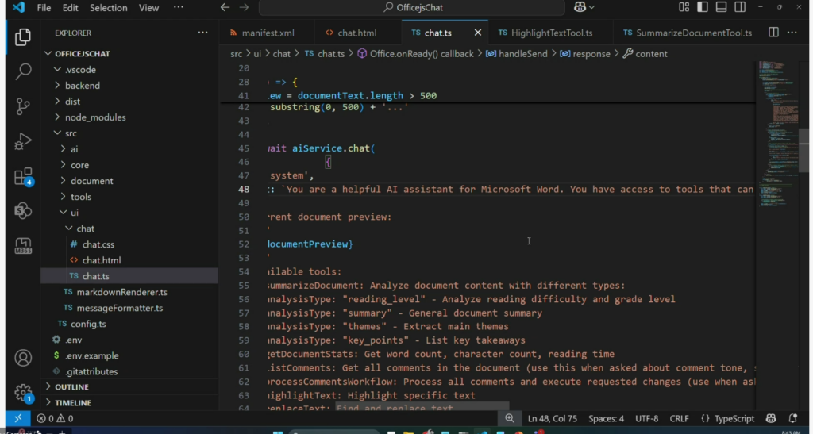813x434 pixels.
Task: Open the Microsoft 365 toolkit icon
Action: 23,245
